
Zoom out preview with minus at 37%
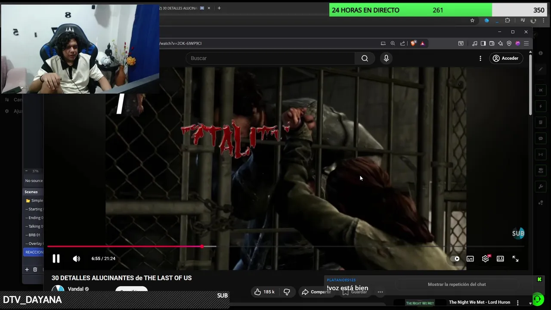pos(26,171)
